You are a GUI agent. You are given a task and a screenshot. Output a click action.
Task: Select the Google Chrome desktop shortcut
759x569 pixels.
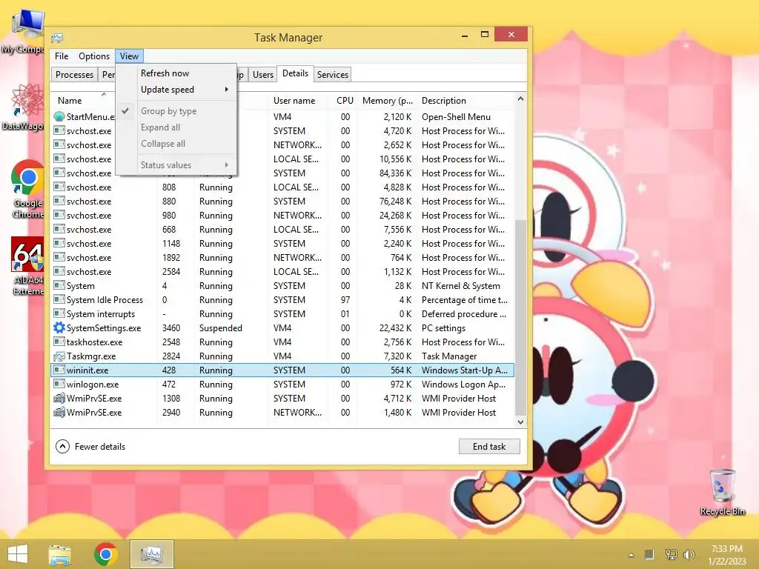click(x=27, y=189)
